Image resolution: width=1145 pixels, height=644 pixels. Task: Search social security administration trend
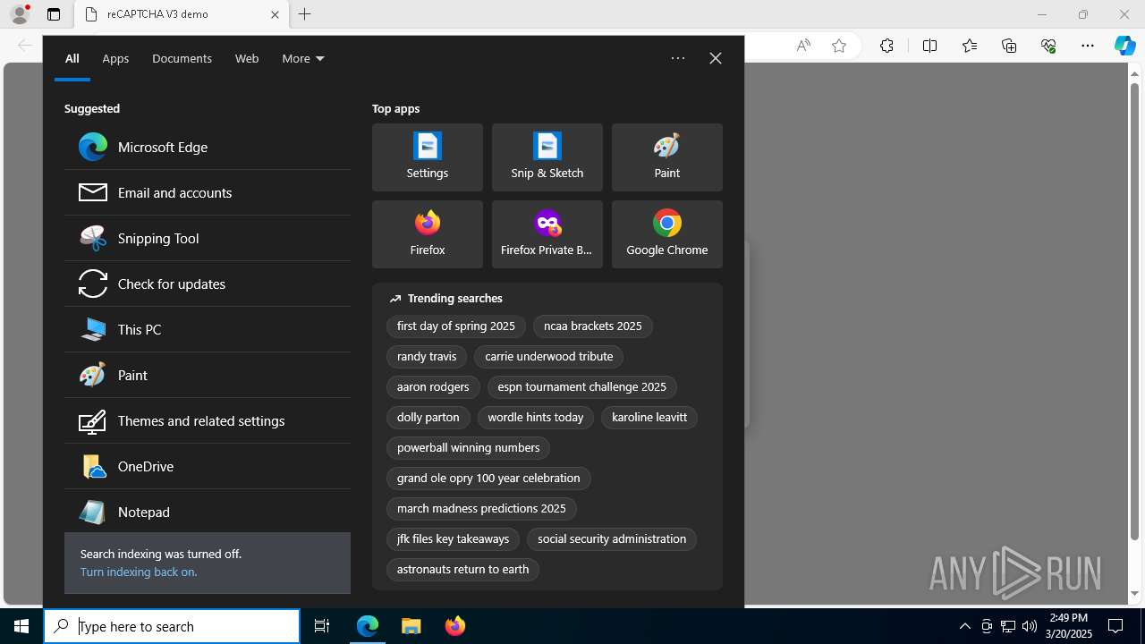tap(612, 538)
